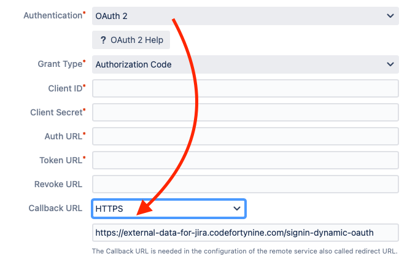Image resolution: width=407 pixels, height=259 pixels.
Task: Select the Auth URL text box
Action: pyautogui.click(x=245, y=136)
